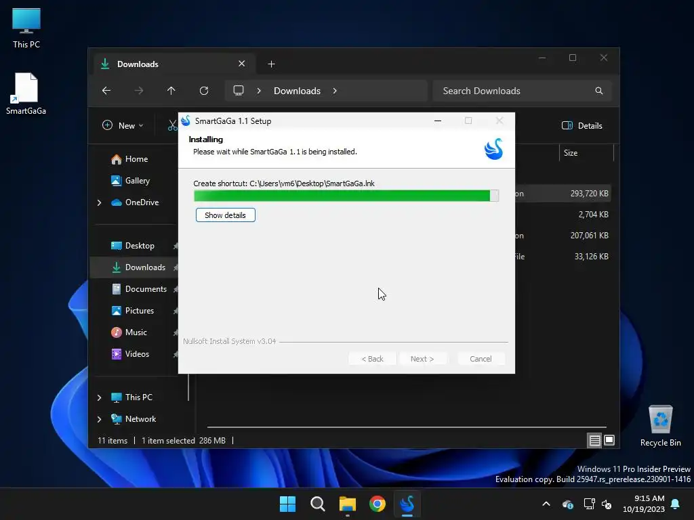This screenshot has height=520, width=694.
Task: Open the clock and date panel
Action: [x=644, y=504]
